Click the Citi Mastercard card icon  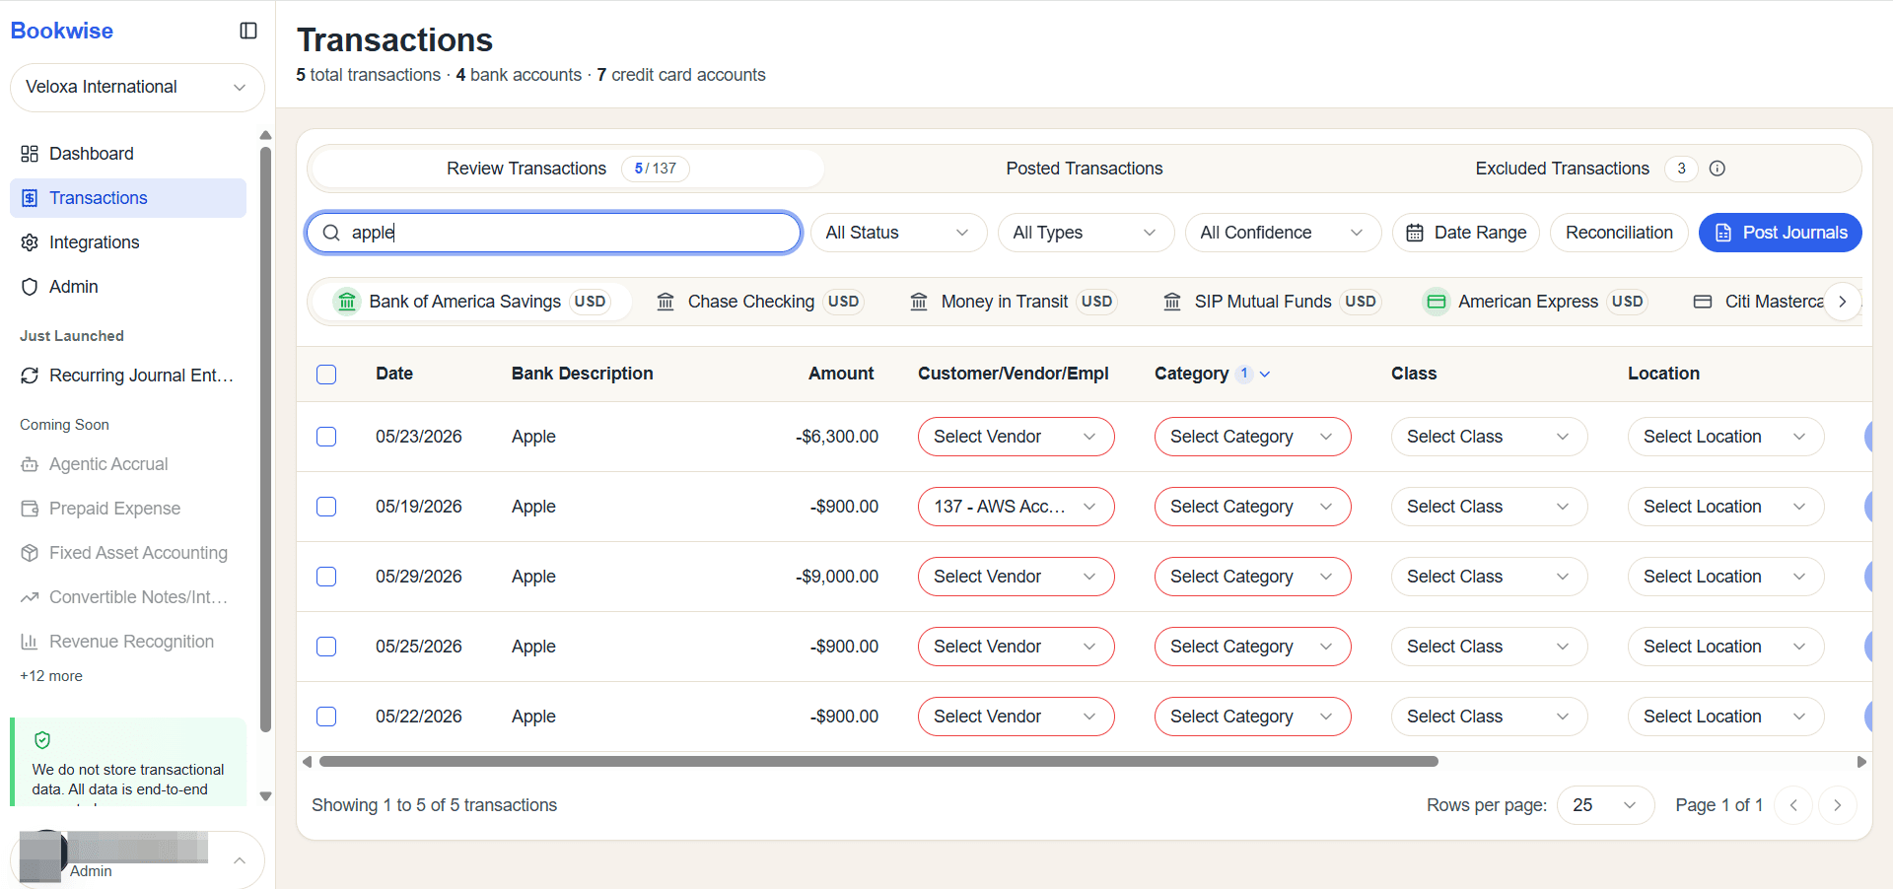point(1703,302)
